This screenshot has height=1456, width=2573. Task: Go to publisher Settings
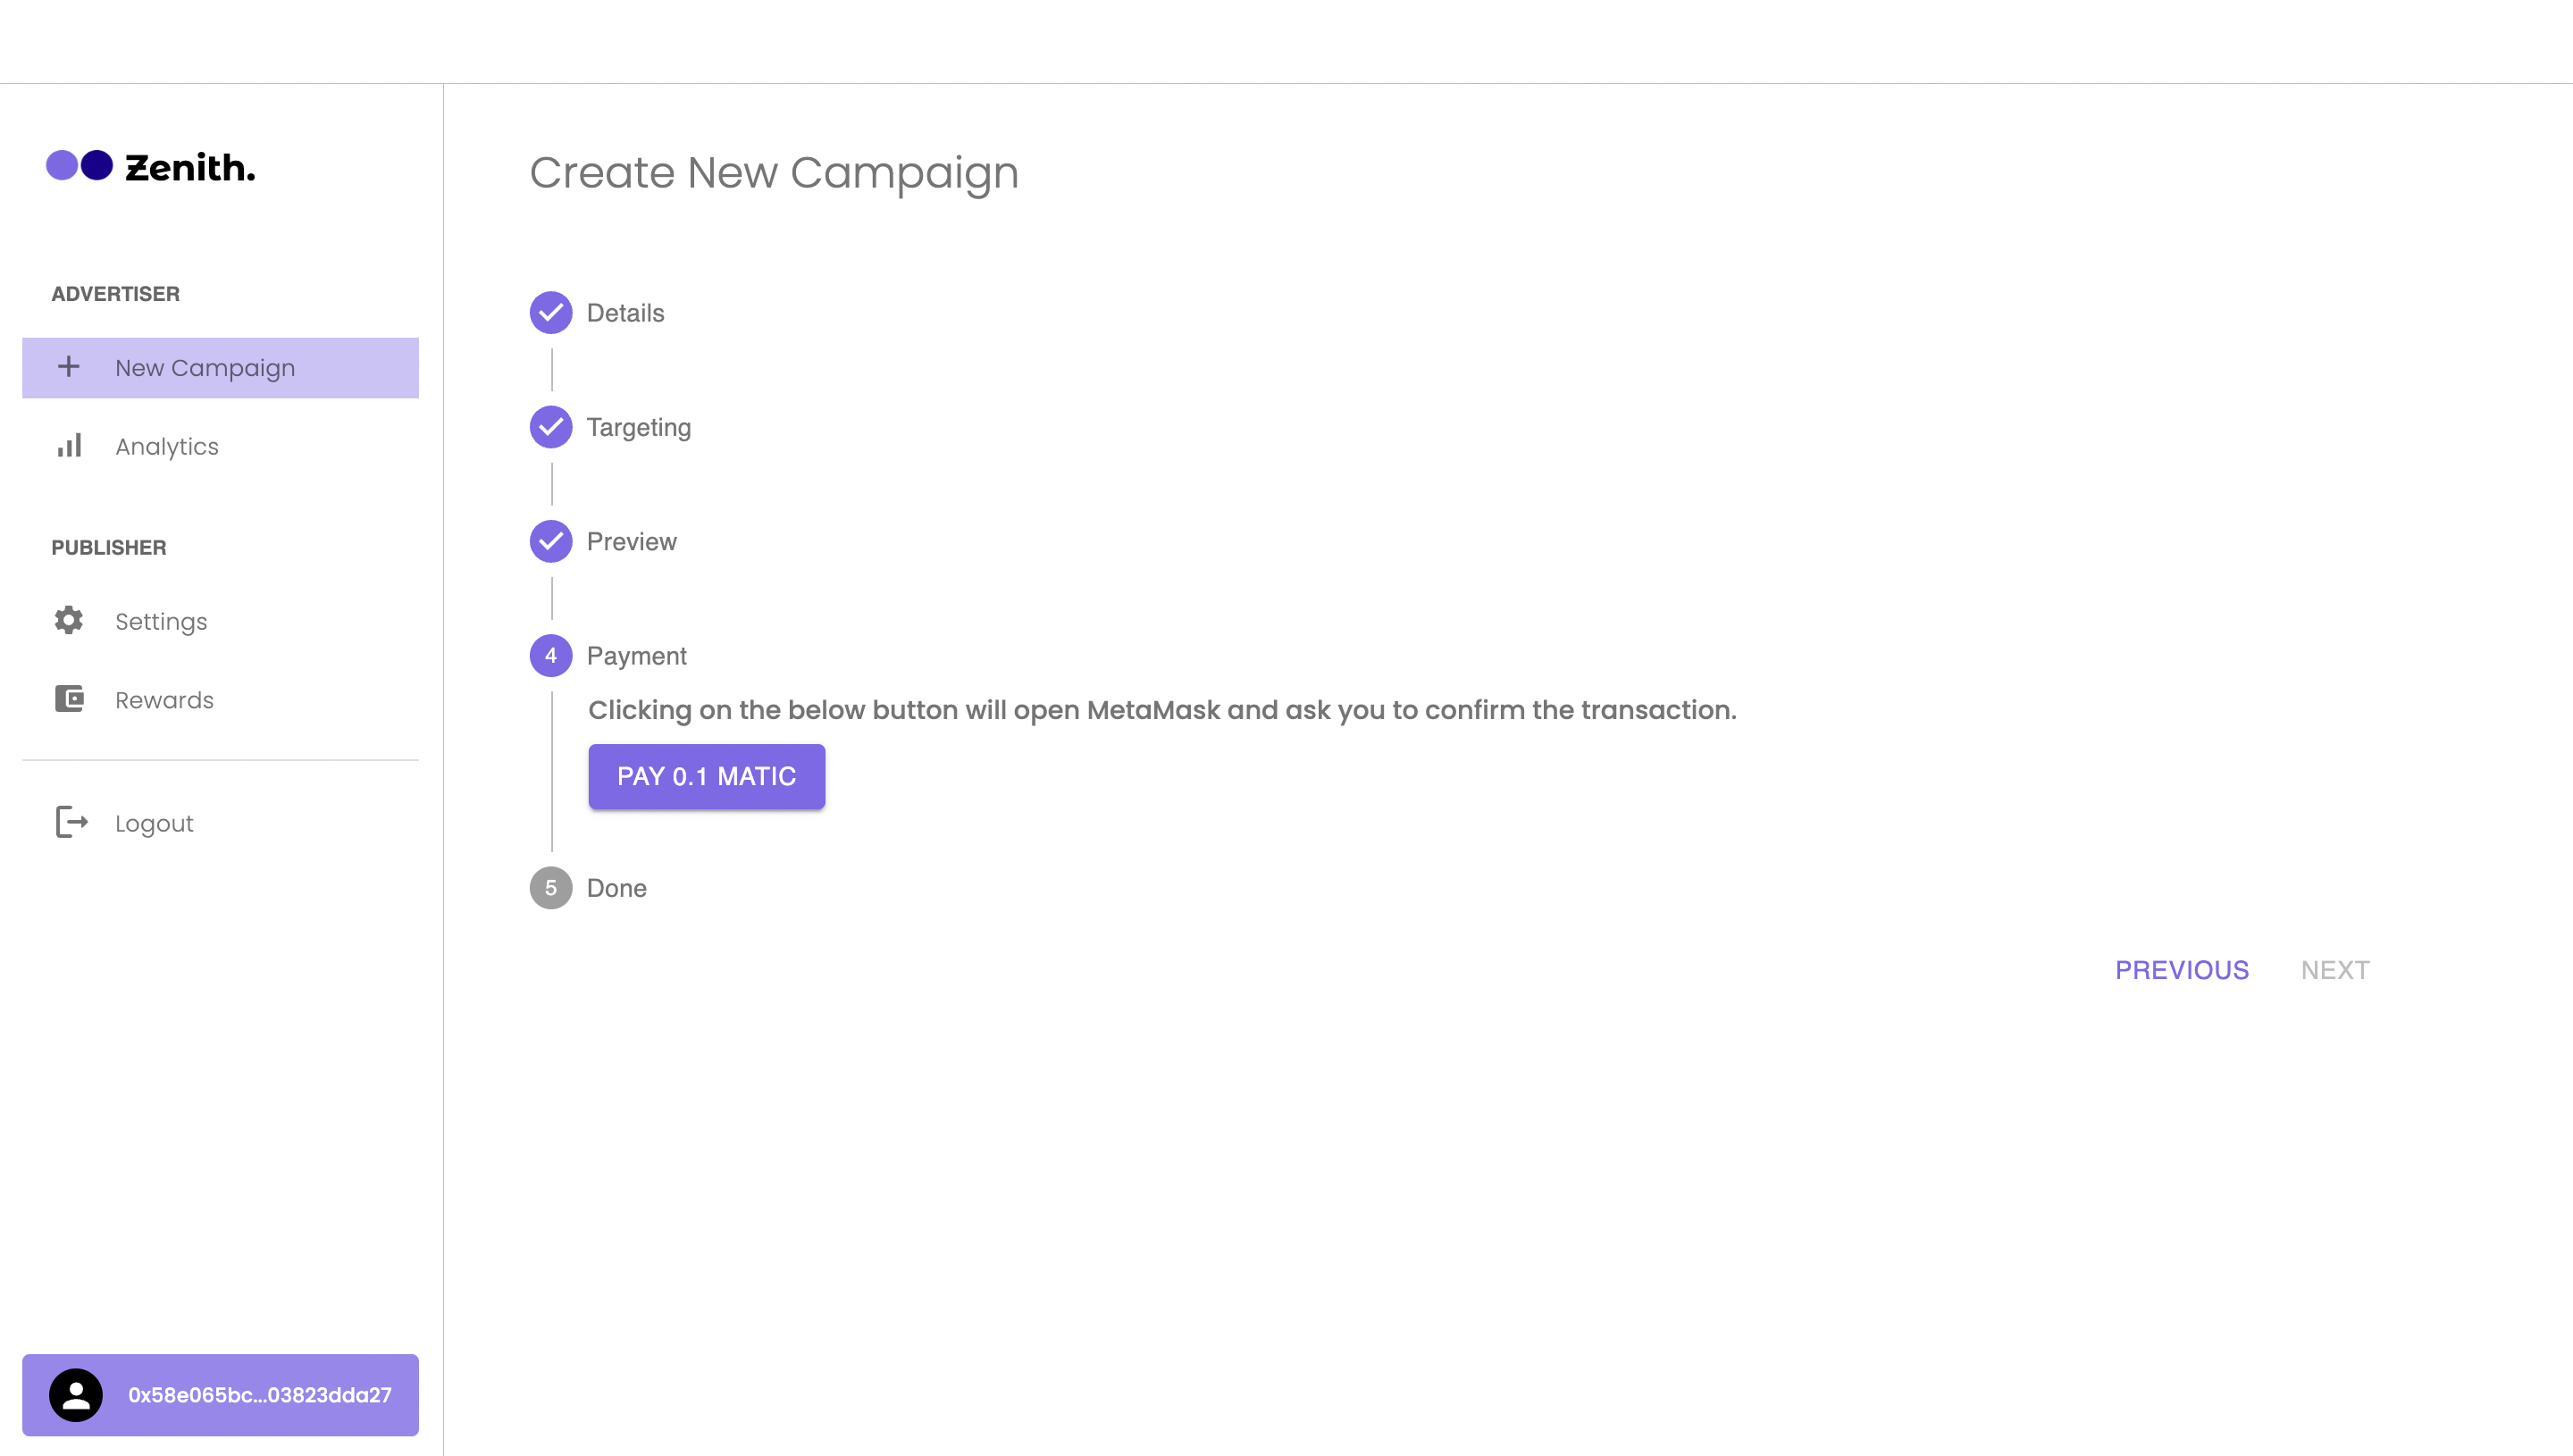(x=161, y=621)
